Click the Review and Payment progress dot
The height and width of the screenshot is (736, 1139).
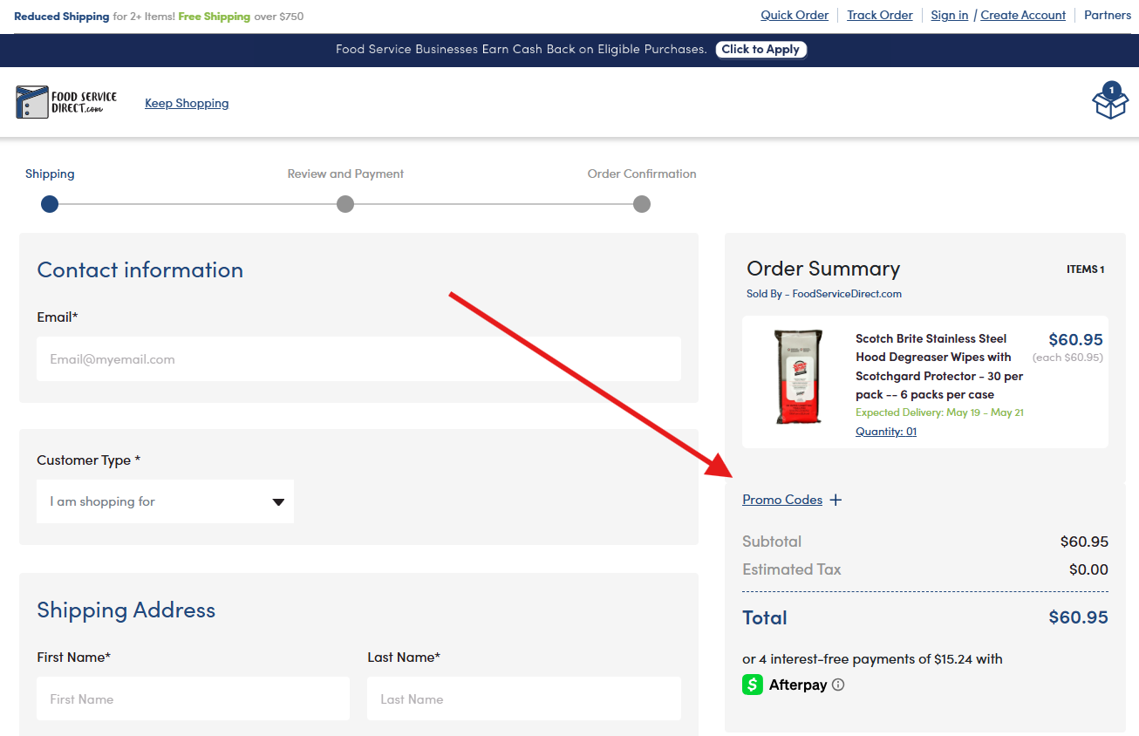coord(344,204)
